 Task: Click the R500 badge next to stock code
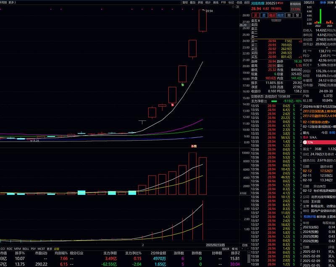tap(280, 3)
